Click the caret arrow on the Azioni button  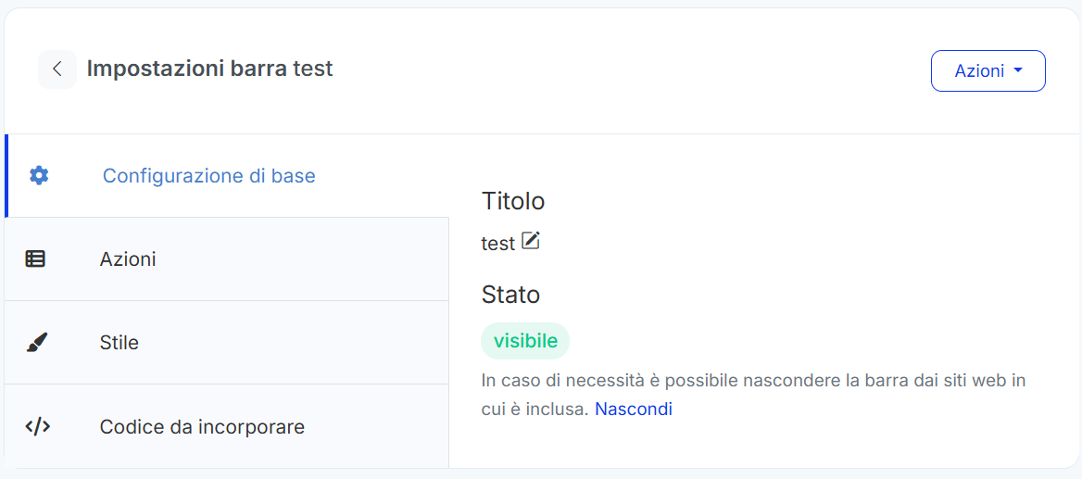pos(1018,71)
